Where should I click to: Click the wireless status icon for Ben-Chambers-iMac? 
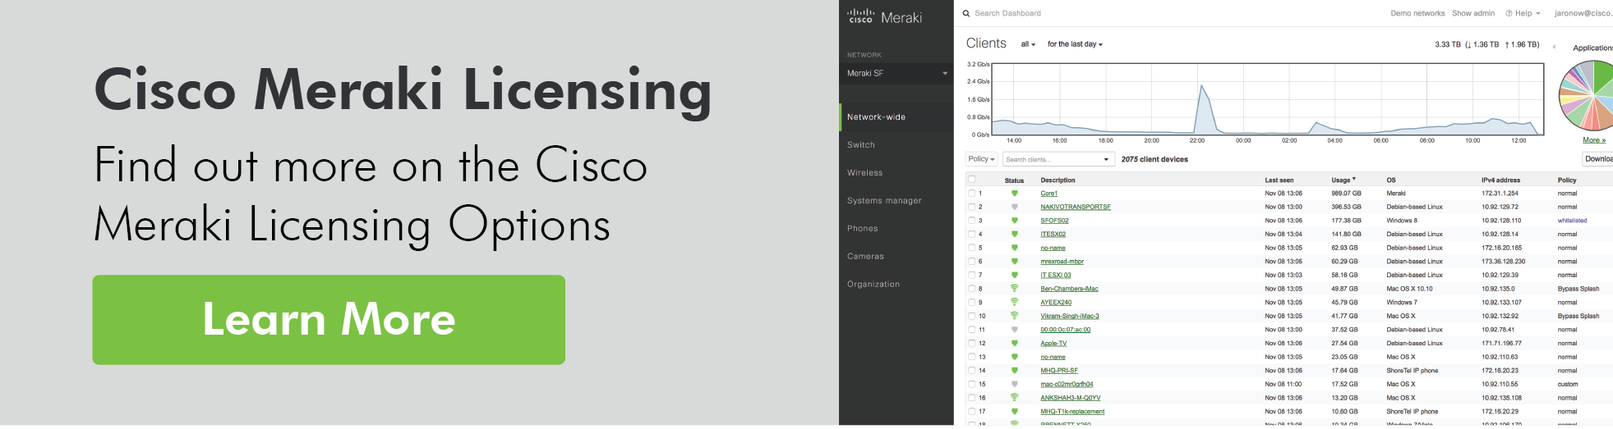click(x=1014, y=289)
